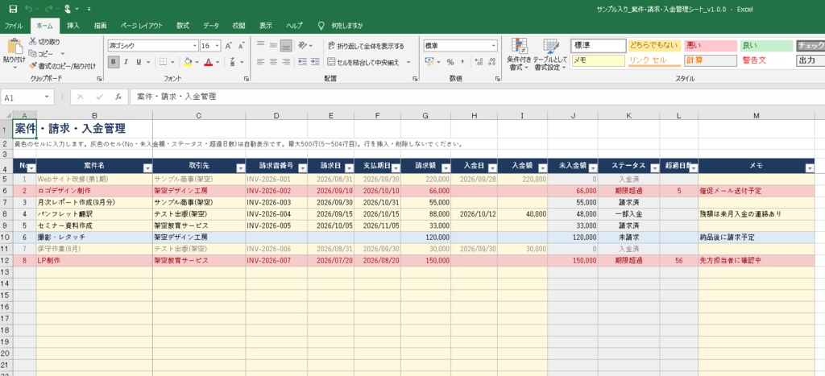Redo the undone action
Image resolution: width=825 pixels, height=376 pixels.
(48, 9)
